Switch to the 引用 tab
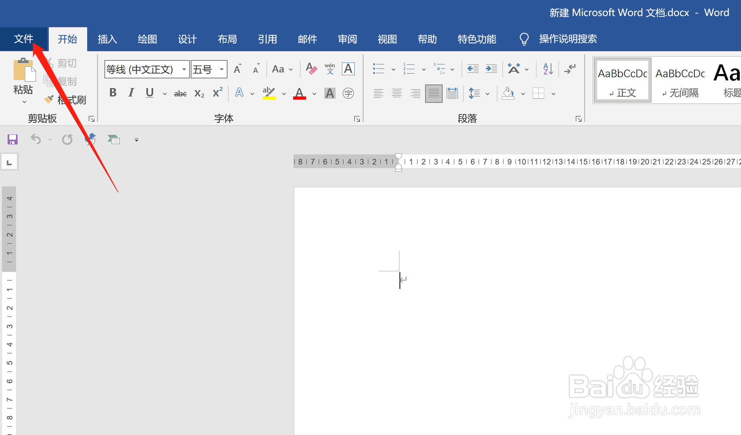The image size is (741, 435). pos(267,39)
